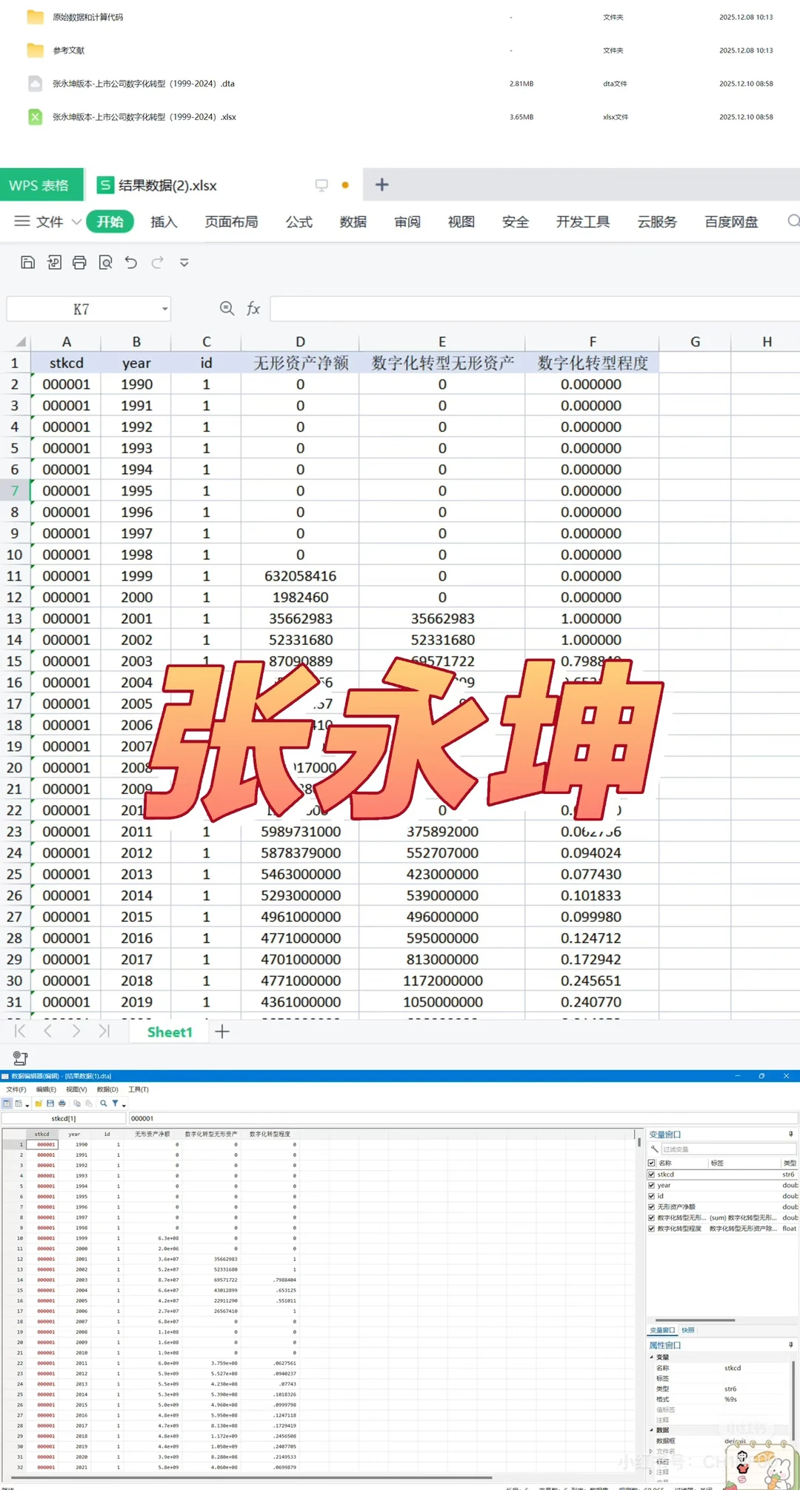Uncheck the 无形资产净额 variable checkbox
This screenshot has width=800, height=1490.
tap(652, 1206)
